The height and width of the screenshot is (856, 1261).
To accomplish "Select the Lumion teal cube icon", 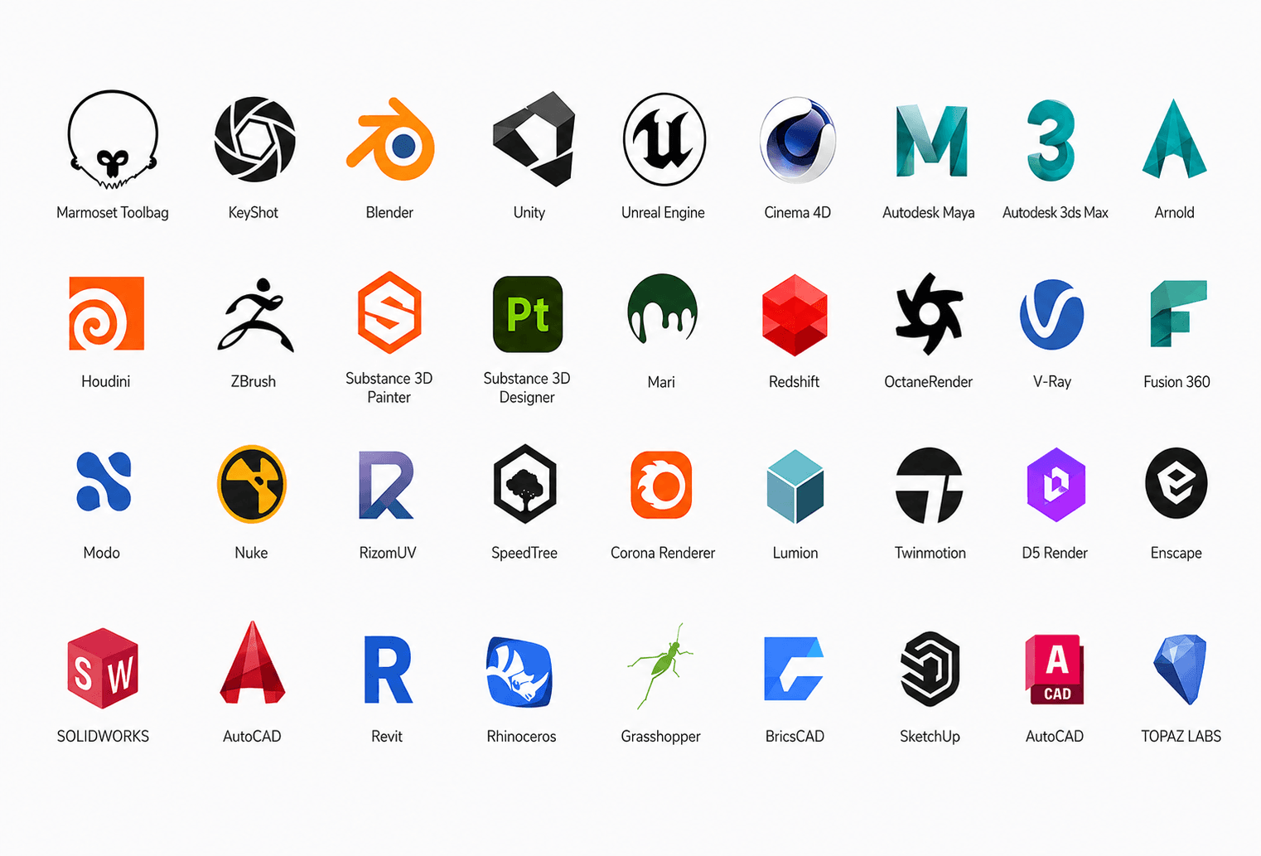I will click(x=795, y=486).
